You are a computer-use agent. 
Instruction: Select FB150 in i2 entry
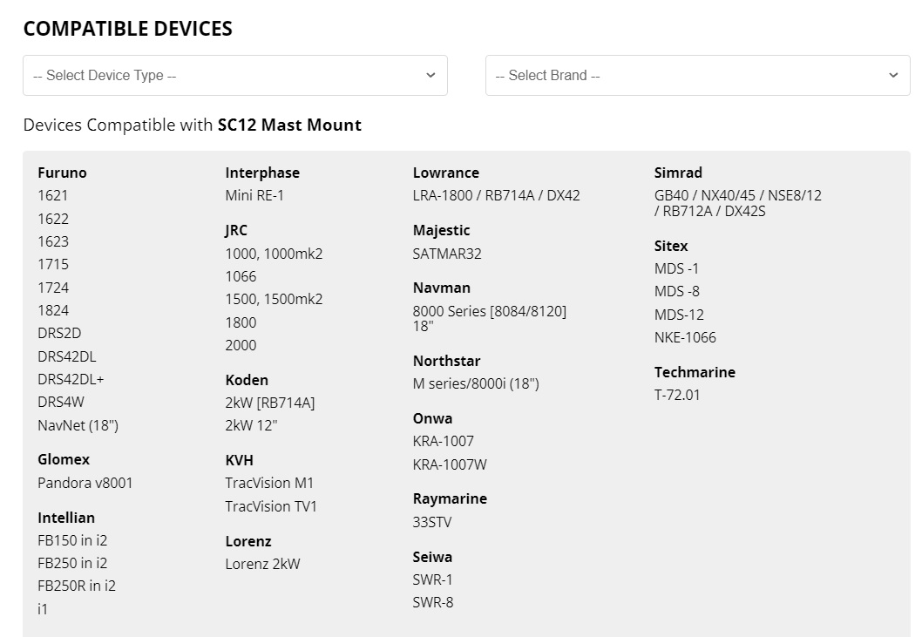click(x=72, y=540)
